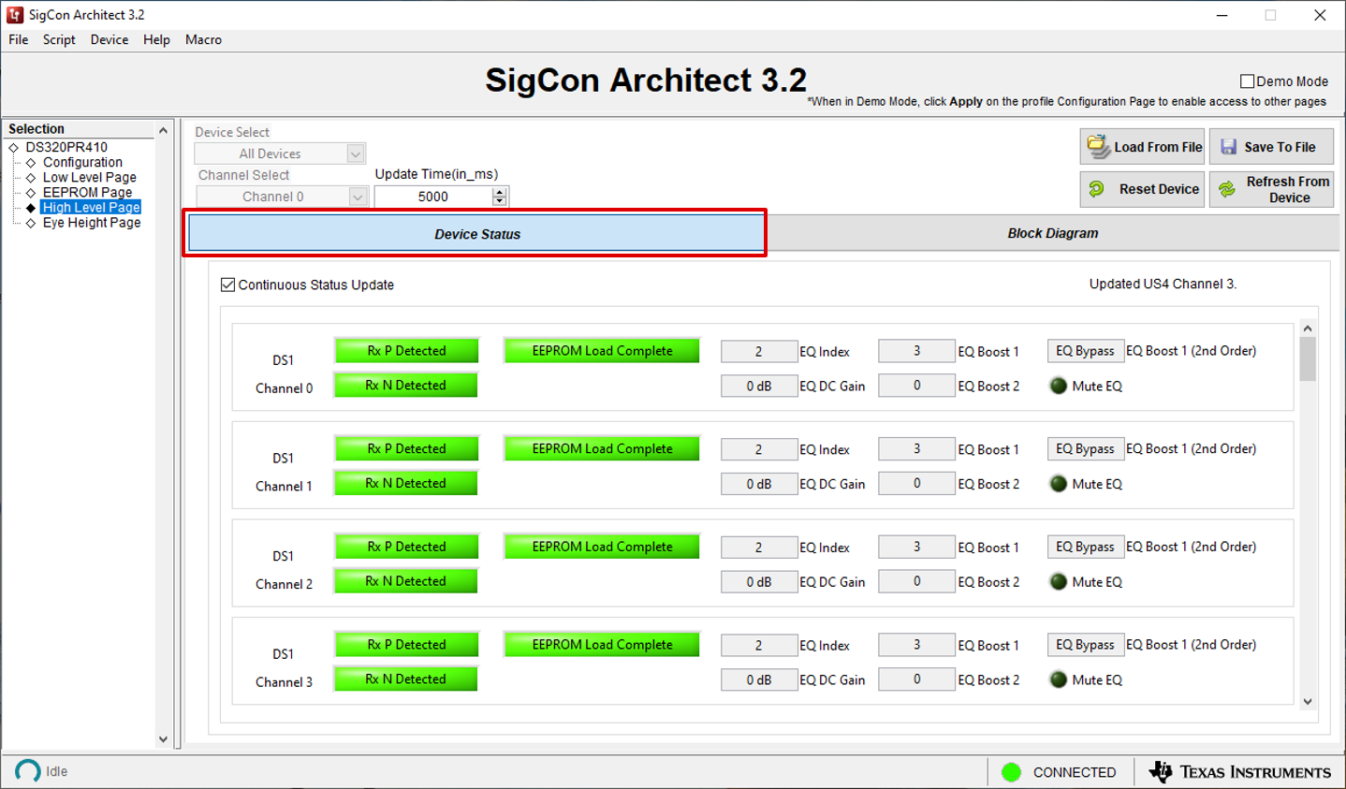The image size is (1346, 789).
Task: Toggle EQ Bypass for Channel 1
Action: click(x=1085, y=449)
